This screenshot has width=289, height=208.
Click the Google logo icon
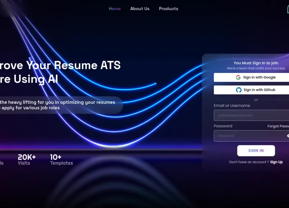coord(238,77)
